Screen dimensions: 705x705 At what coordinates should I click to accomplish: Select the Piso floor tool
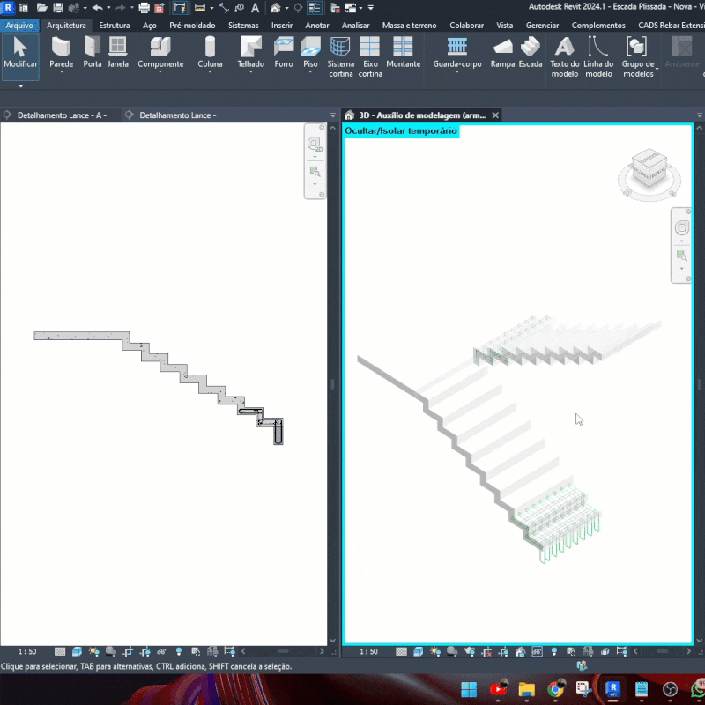[x=310, y=52]
